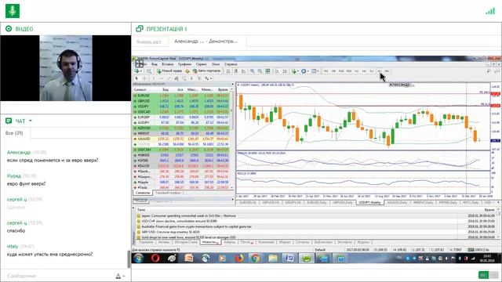502x282 pixels.
Task: Open the Почта terminal tab
Action: pos(246,242)
